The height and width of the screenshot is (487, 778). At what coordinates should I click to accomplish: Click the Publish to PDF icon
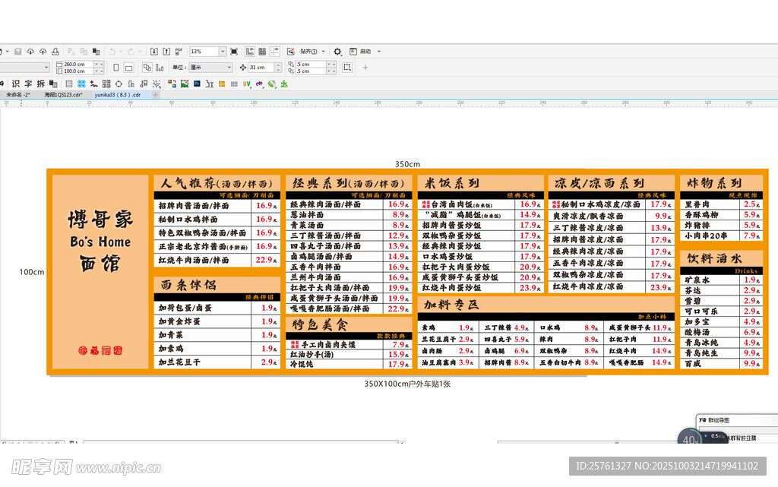point(179,52)
